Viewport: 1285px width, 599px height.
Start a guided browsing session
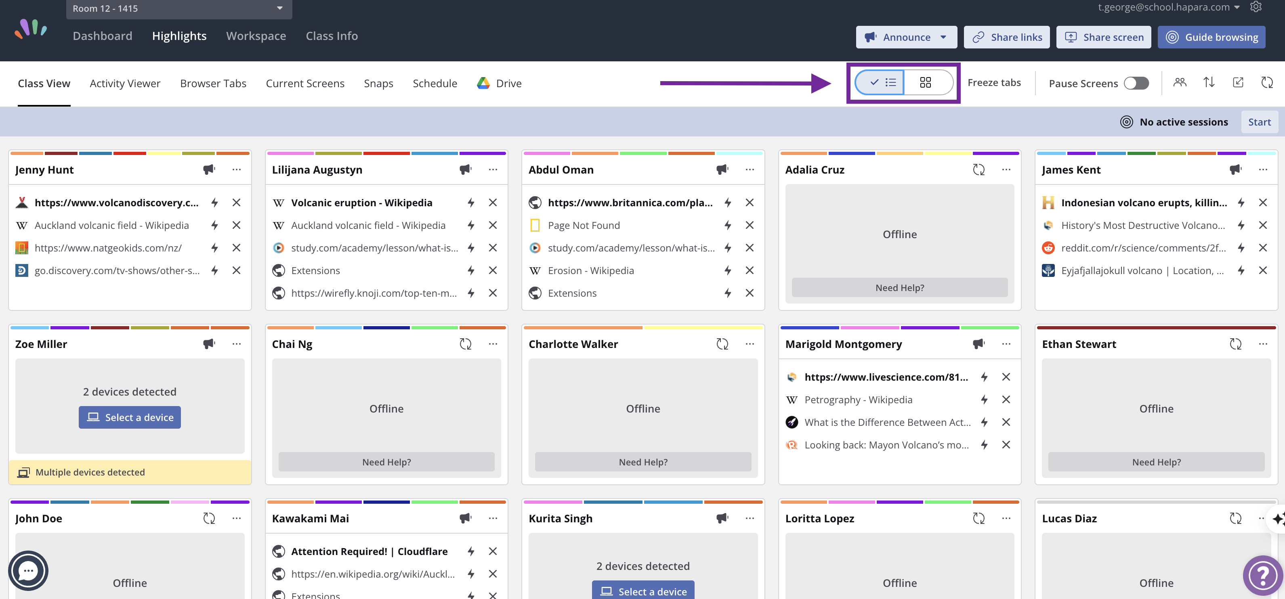coord(1259,121)
